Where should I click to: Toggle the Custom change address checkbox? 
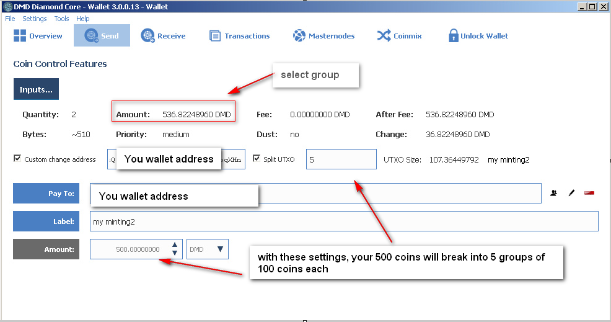click(x=17, y=158)
